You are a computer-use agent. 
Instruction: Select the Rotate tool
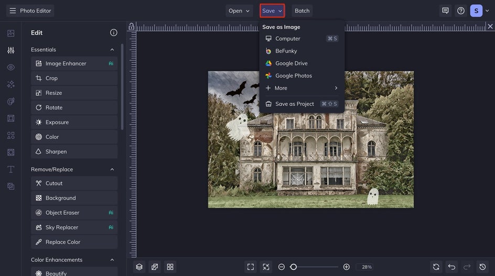coord(74,107)
